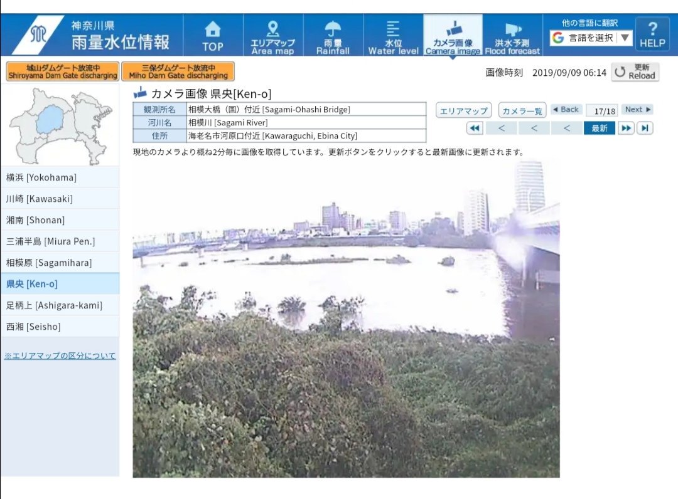Click the Sagami River name cell
The height and width of the screenshot is (499, 678).
306,123
